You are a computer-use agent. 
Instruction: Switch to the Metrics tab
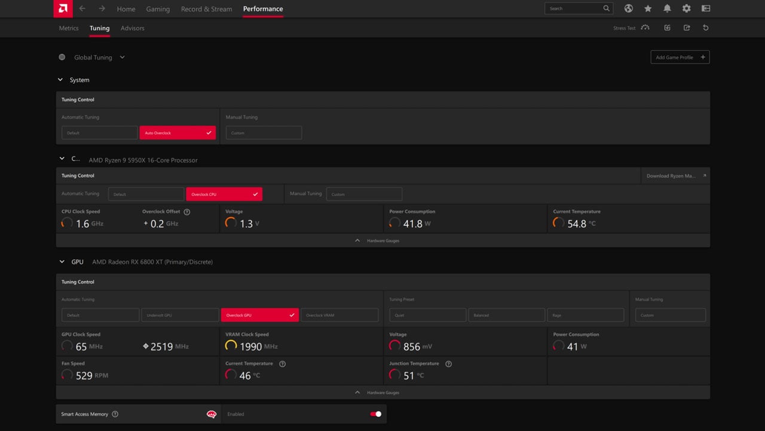point(69,28)
